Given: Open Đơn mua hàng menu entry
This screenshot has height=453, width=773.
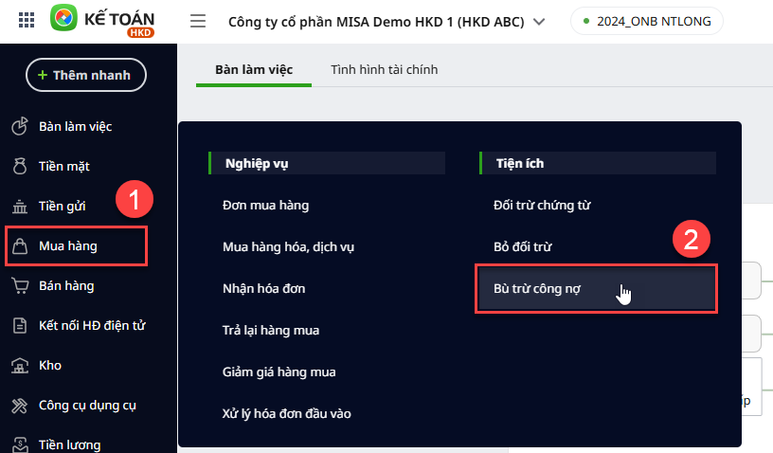Looking at the screenshot, I should [x=265, y=205].
